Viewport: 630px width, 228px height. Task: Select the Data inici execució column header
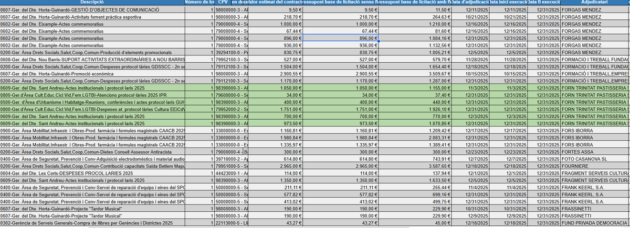click(x=508, y=3)
